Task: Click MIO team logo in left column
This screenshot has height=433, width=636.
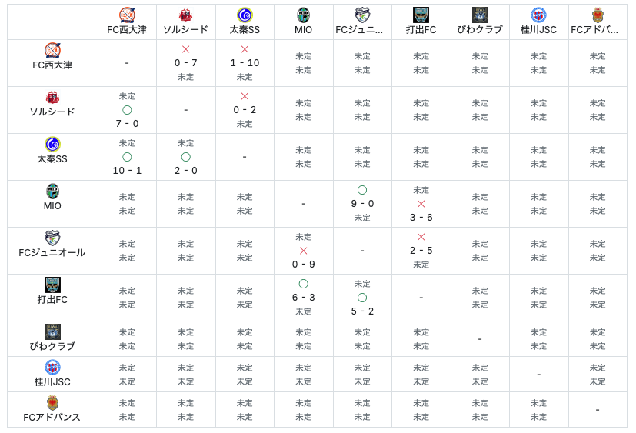Action: click(x=52, y=192)
